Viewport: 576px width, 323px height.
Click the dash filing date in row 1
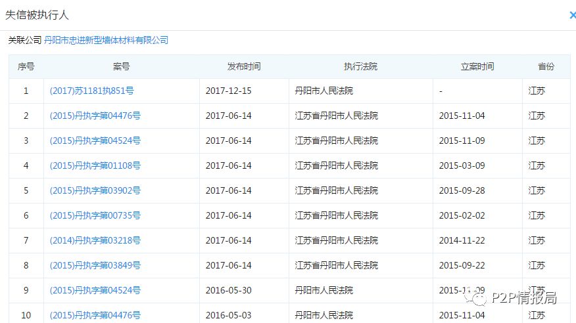point(441,91)
